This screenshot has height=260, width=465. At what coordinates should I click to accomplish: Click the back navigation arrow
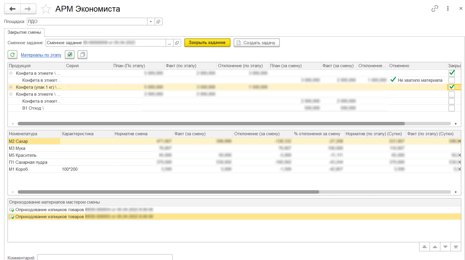click(12, 9)
